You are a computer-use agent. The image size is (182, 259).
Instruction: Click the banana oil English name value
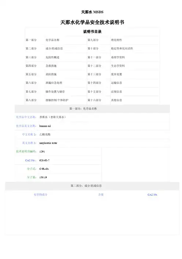pos(45,126)
